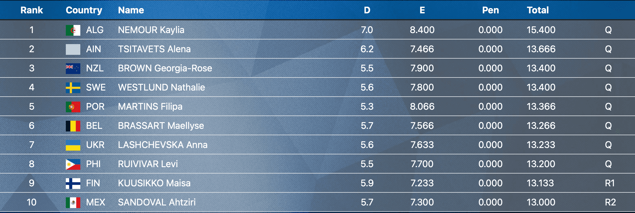Click the Ukraine flag icon

point(73,145)
